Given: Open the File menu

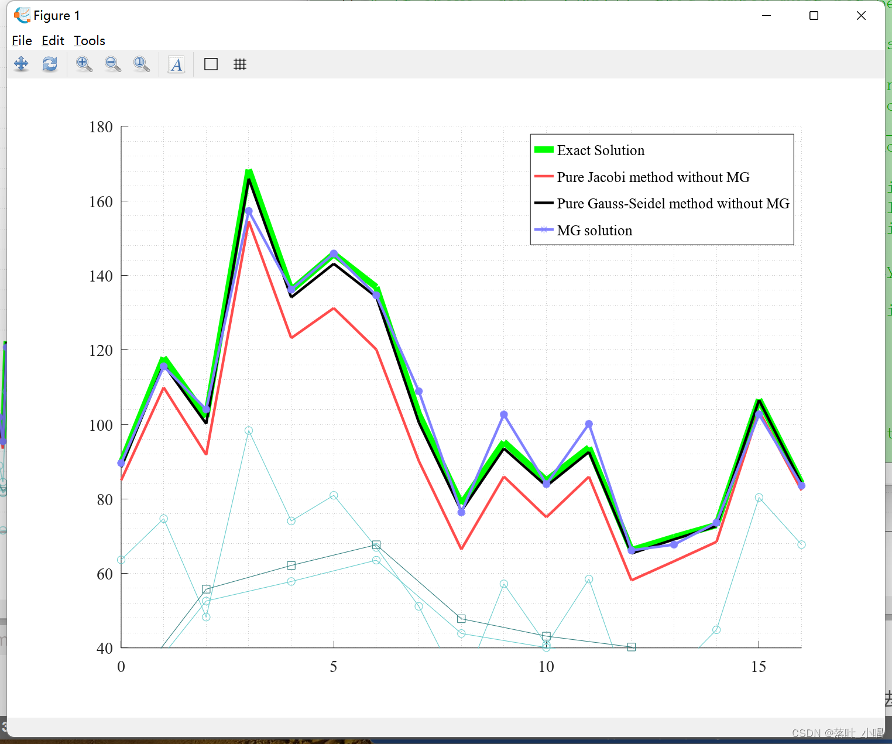Looking at the screenshot, I should point(22,40).
